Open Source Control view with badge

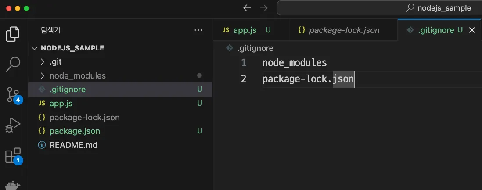(13, 94)
